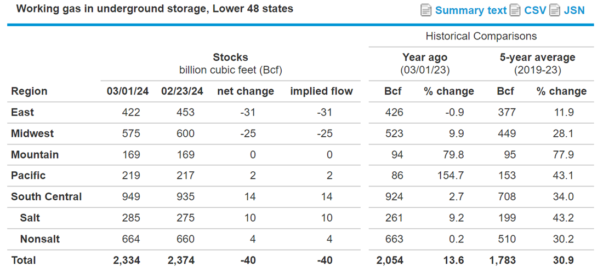Download the CSV file link
The width and height of the screenshot is (603, 267).
coord(535,10)
